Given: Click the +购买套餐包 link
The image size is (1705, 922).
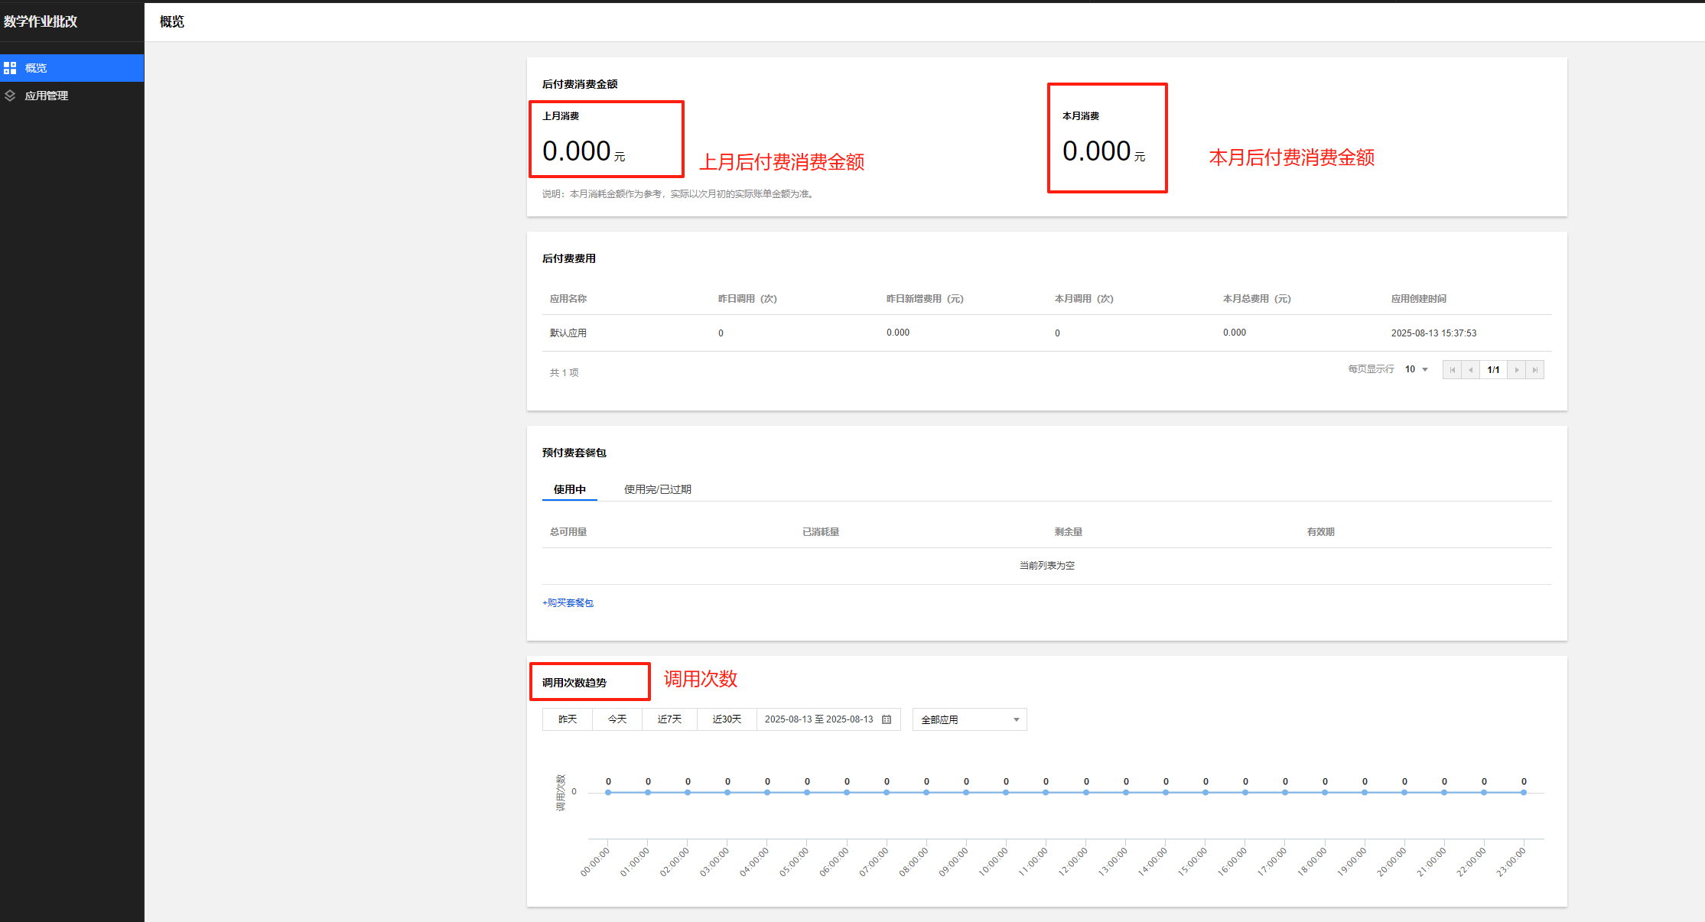Looking at the screenshot, I should 568,603.
